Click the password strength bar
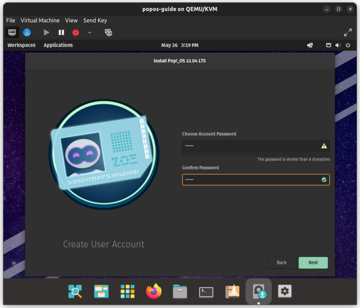 coord(256,154)
